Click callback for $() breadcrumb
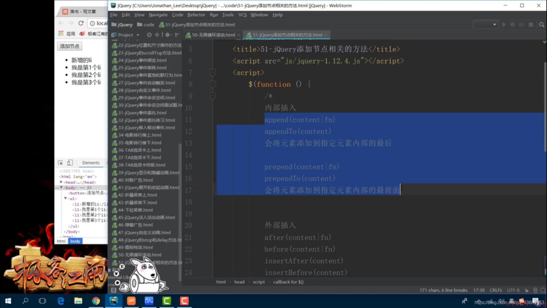This screenshot has height=308, width=547. 288,282
